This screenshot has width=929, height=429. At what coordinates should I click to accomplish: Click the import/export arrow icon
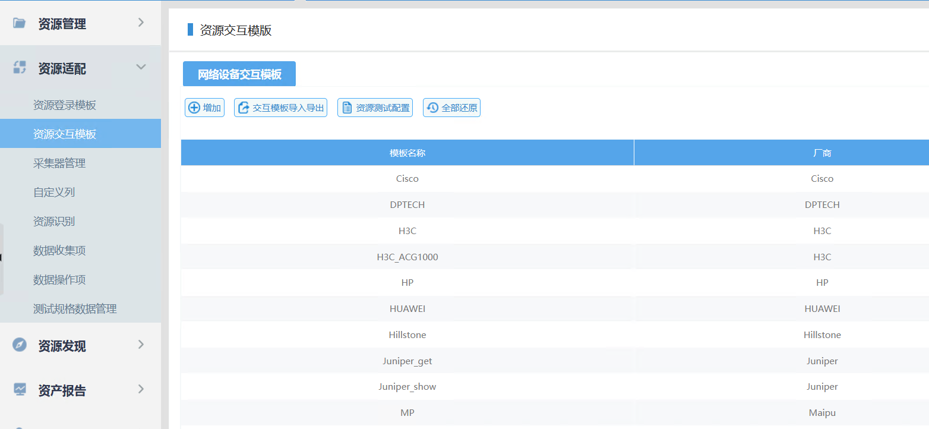(244, 108)
